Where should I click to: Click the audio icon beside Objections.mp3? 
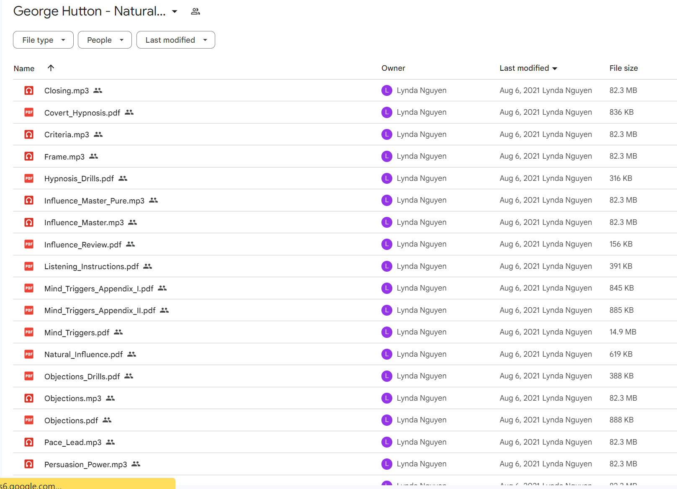click(29, 398)
